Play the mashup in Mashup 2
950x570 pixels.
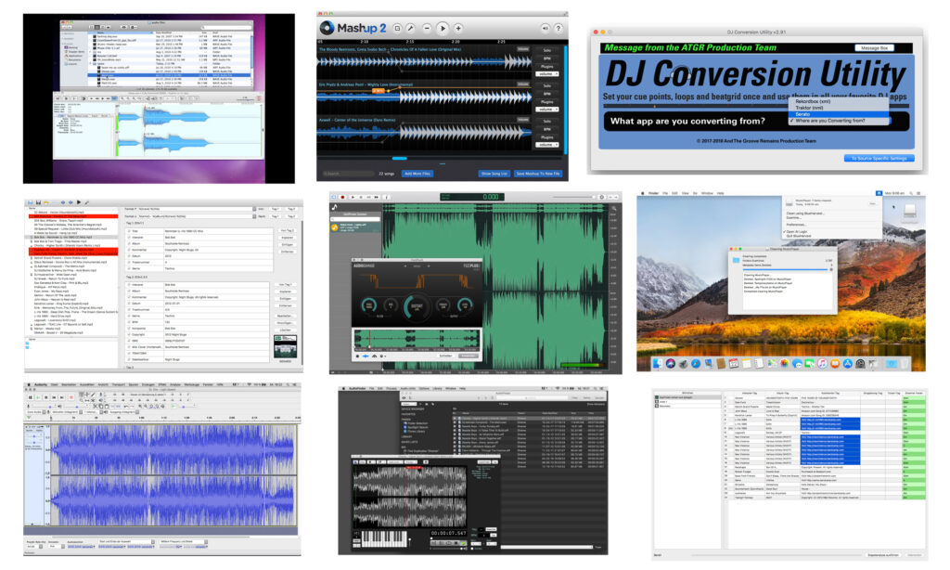[443, 28]
